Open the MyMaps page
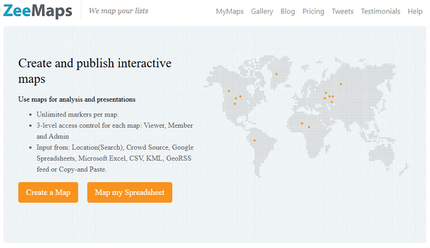 point(229,11)
